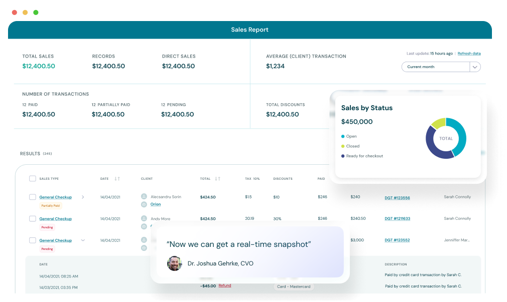The width and height of the screenshot is (507, 302).
Task: Click the Andy More client avatar icon
Action: click(144, 218)
